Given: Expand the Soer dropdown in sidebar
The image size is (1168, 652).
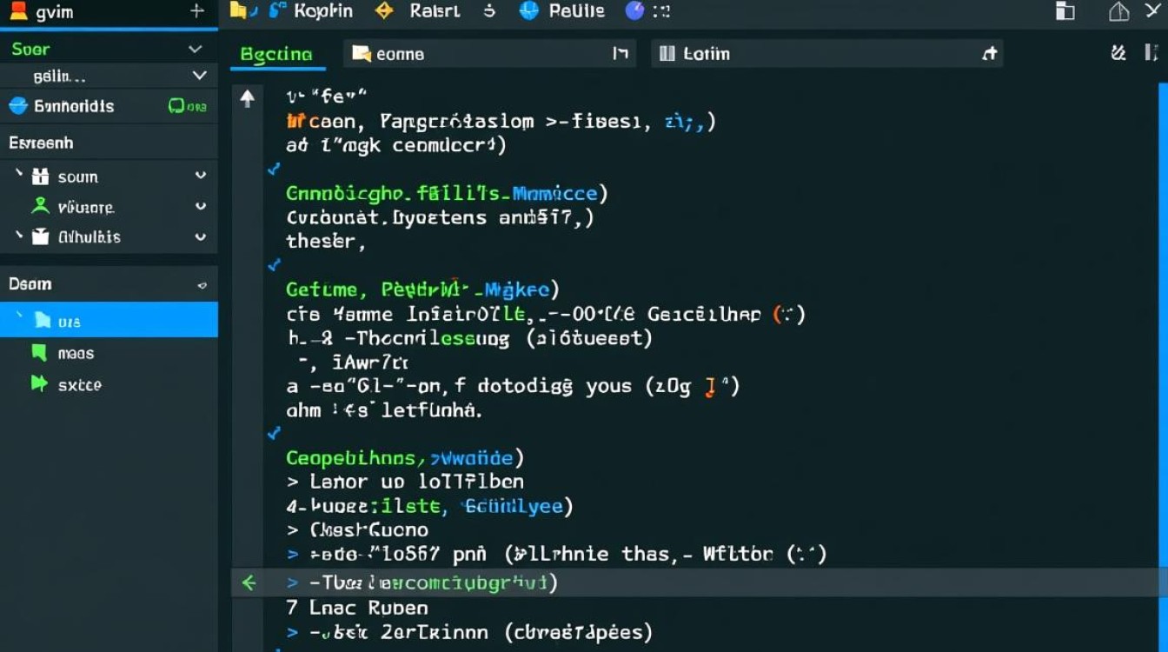Looking at the screenshot, I should (x=196, y=50).
